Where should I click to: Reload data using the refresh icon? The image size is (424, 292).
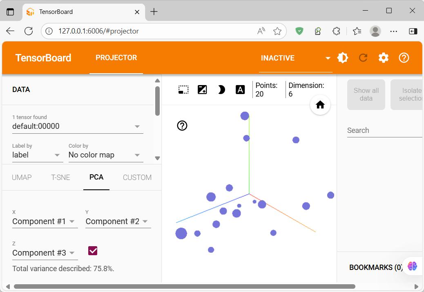click(363, 58)
